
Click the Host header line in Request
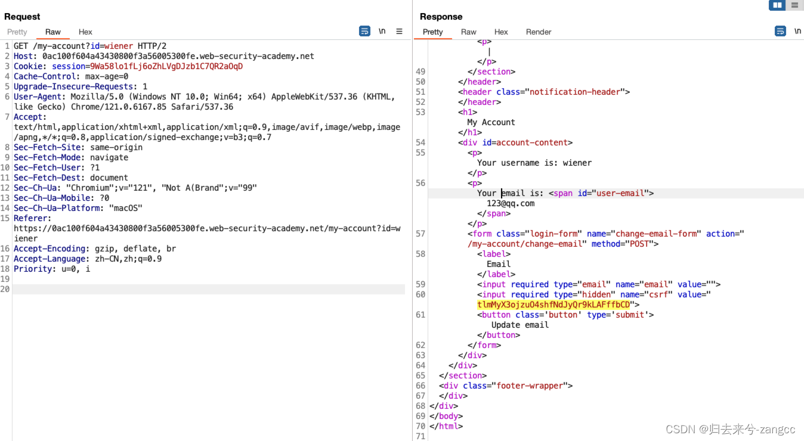(x=164, y=56)
